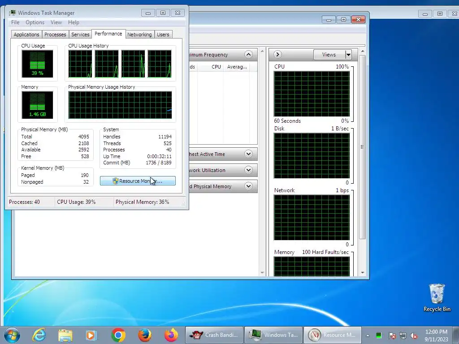459x344 pixels.
Task: Click Task Manager title bar icon
Action: coord(13,13)
